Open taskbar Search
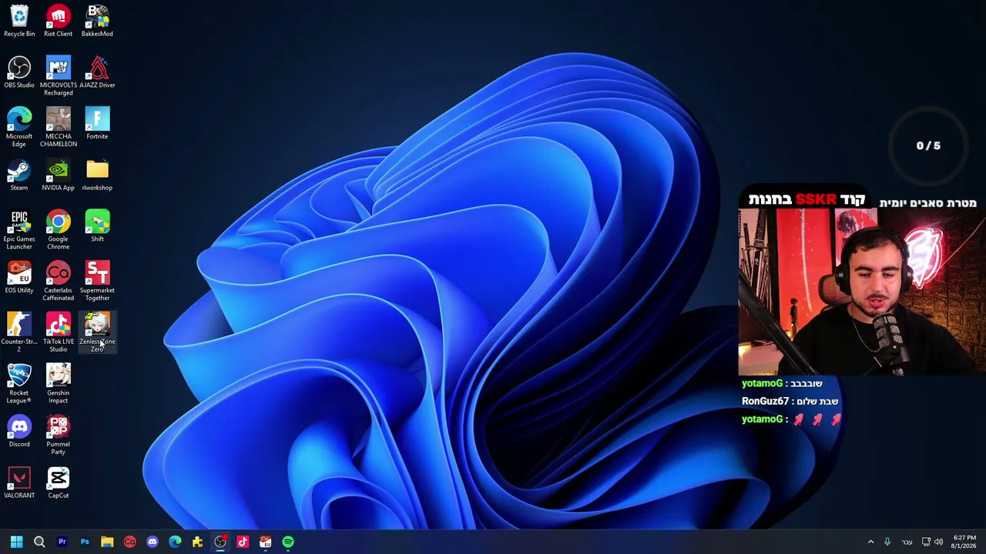The image size is (986, 554). coord(39,542)
